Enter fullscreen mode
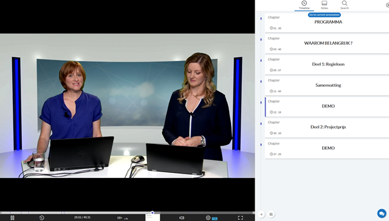The image size is (389, 221). tap(241, 218)
